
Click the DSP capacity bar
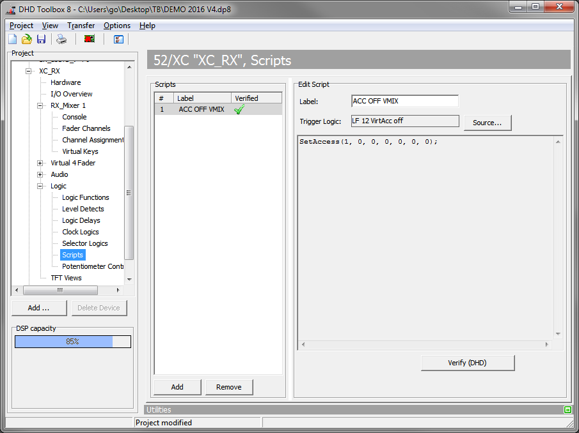click(72, 342)
